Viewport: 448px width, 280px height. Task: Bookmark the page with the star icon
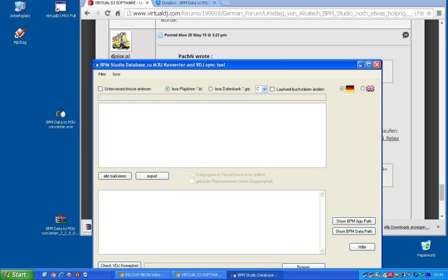tap(429, 13)
